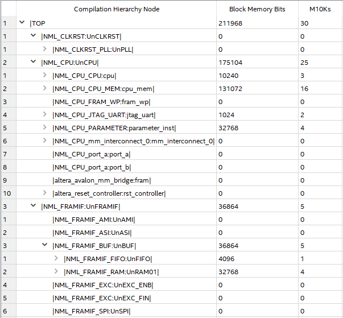This screenshot has height=318, width=343.
Task: Collapse the NML_CPU:UnCPU node
Action: 33,61
